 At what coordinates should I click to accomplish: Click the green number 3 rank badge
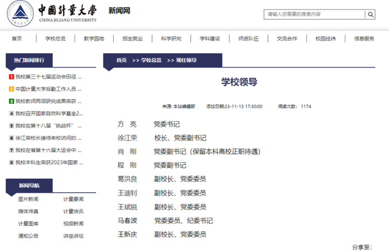coord(11,101)
